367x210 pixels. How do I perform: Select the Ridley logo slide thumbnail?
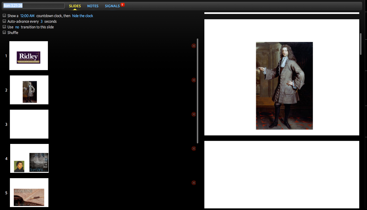click(29, 56)
